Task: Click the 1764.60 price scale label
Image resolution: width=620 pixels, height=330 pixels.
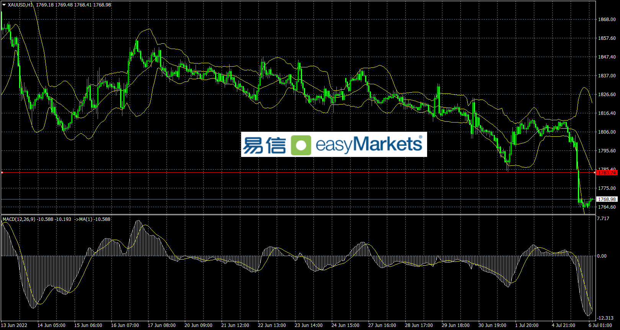Action: [607, 207]
